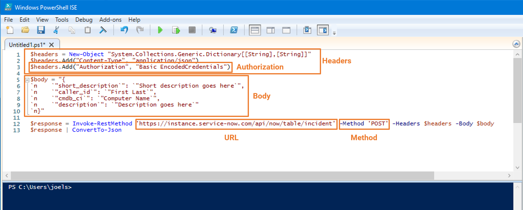Screen dimensions: 523x210
Task: Open the toolbar overflow options arrow
Action: pos(334,33)
